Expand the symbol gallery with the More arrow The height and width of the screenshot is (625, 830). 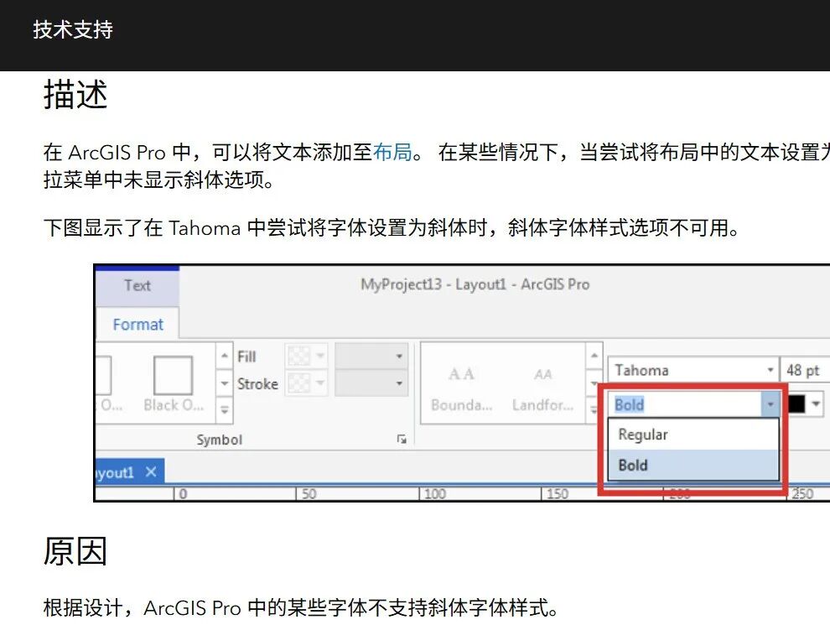(x=225, y=410)
